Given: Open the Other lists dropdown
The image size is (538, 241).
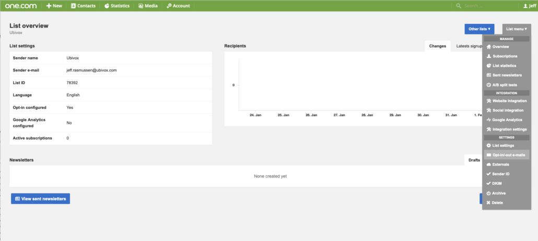Looking at the screenshot, I should 479,29.
